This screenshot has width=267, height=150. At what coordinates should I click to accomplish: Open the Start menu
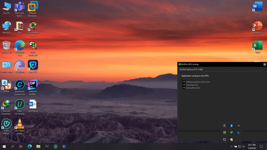[x=4, y=147]
